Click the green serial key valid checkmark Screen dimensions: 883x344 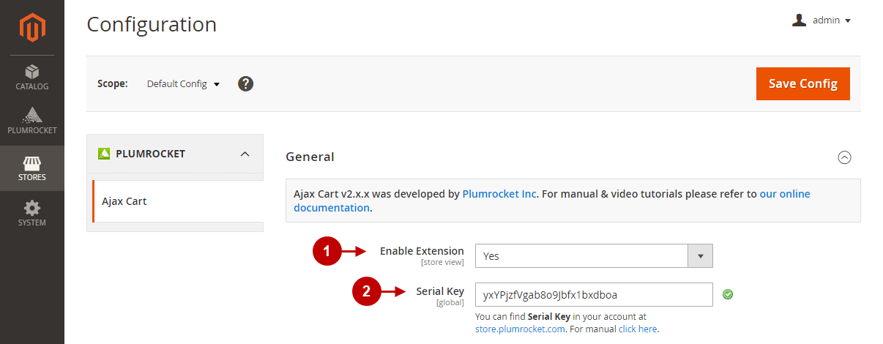pos(728,294)
